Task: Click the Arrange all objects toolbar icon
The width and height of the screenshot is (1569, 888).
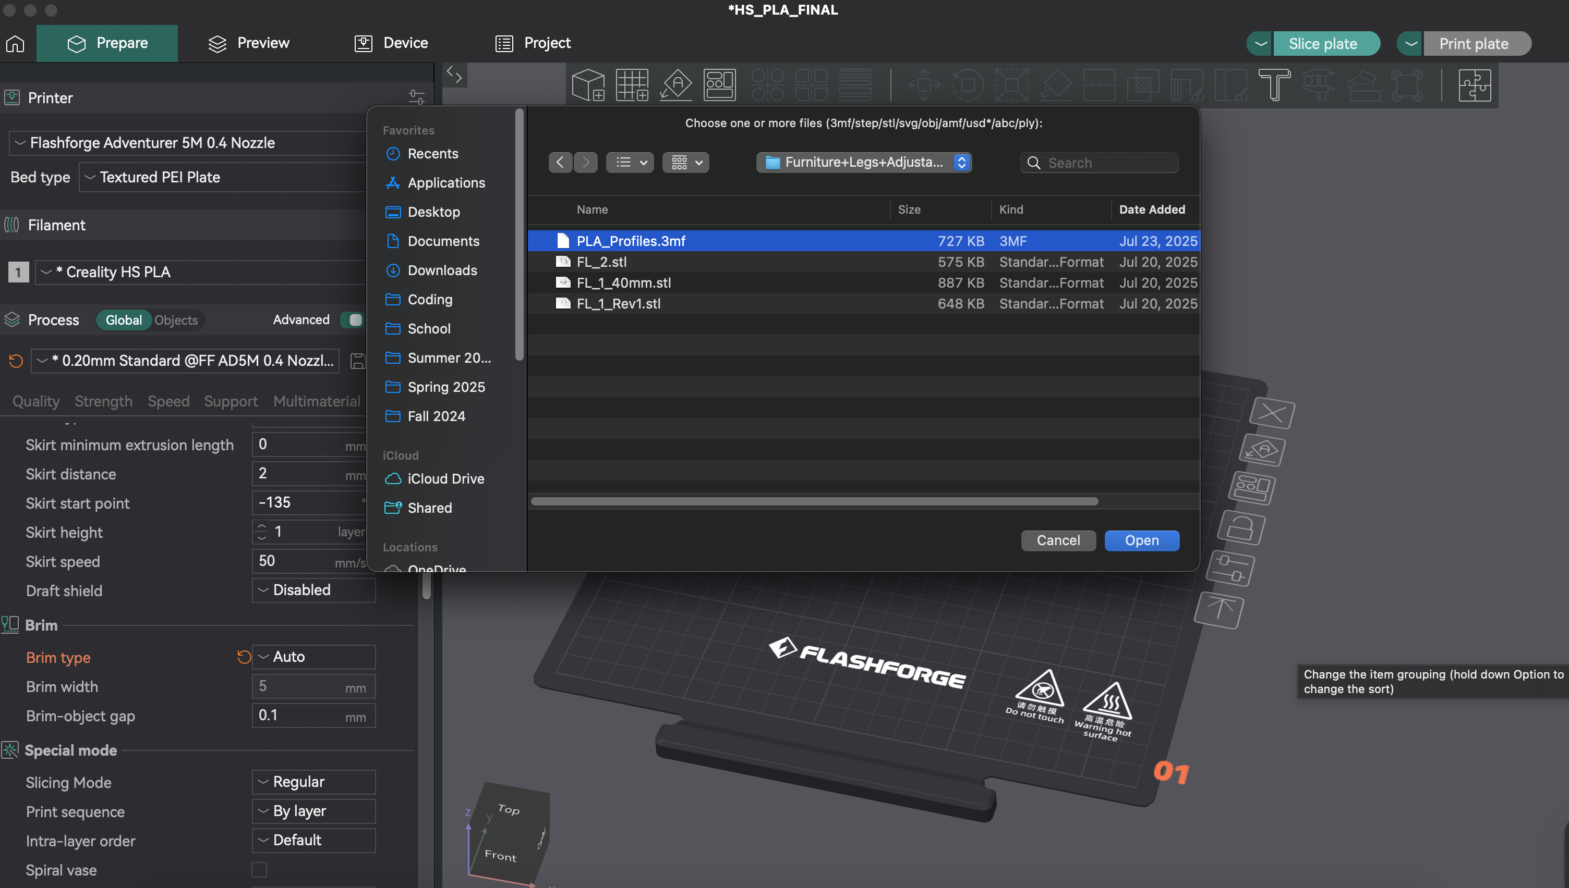Action: point(719,85)
